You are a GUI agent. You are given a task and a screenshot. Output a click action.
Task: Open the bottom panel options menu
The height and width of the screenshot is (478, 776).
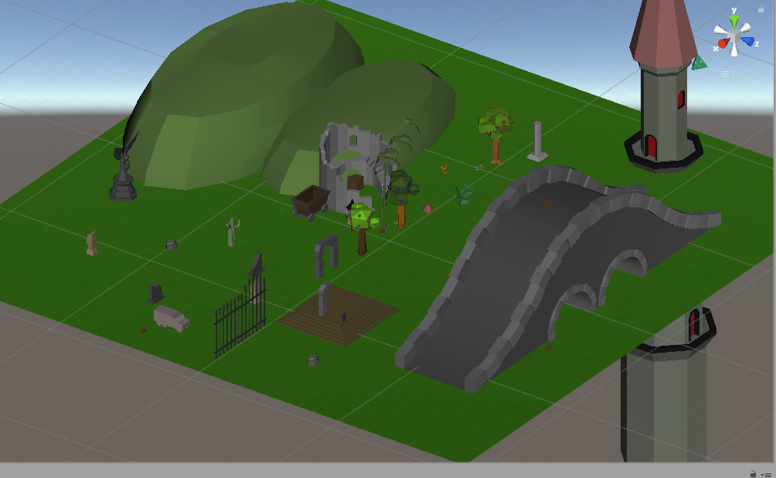click(x=767, y=474)
